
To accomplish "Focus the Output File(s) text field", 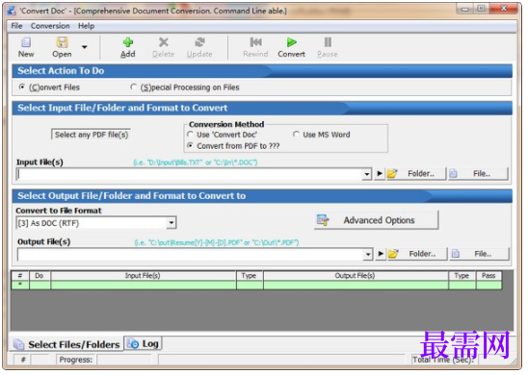I will point(191,255).
